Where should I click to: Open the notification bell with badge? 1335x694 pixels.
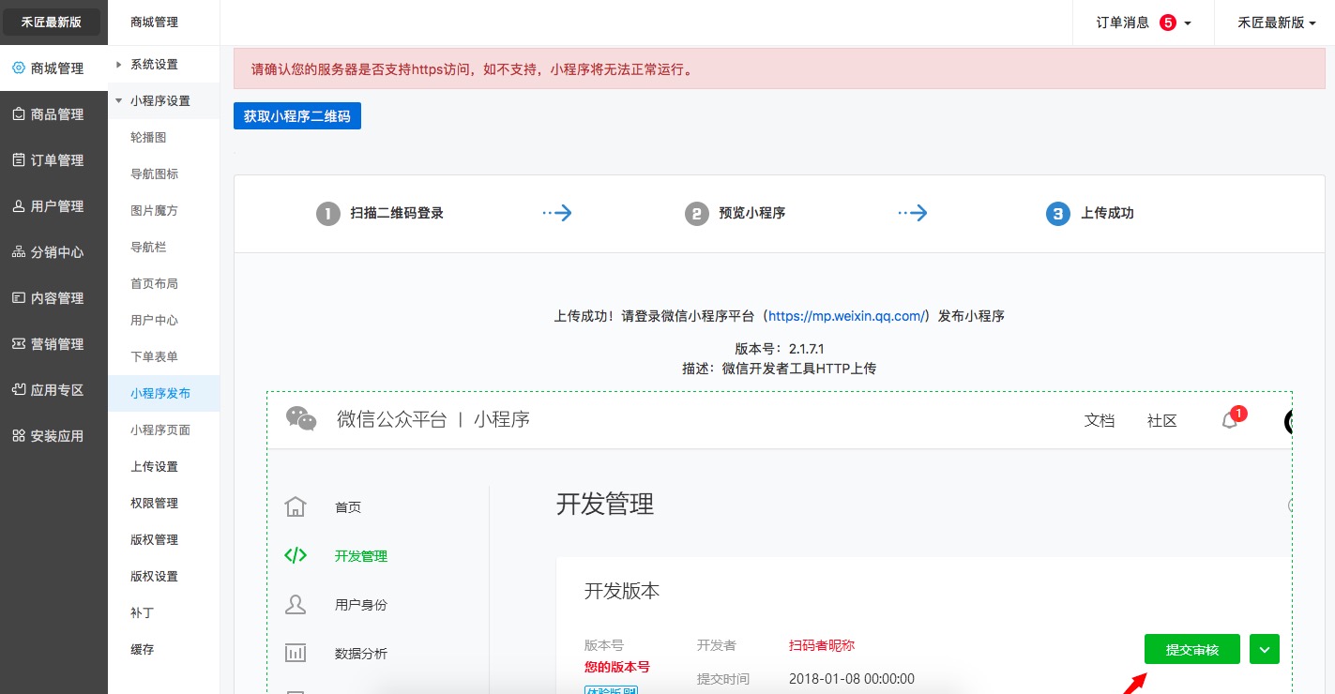tap(1230, 420)
